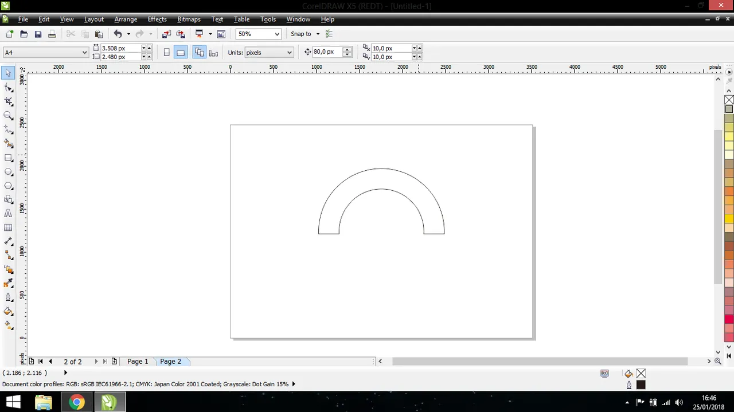Open a file via folder icon
The height and width of the screenshot is (412, 734).
[x=24, y=34]
